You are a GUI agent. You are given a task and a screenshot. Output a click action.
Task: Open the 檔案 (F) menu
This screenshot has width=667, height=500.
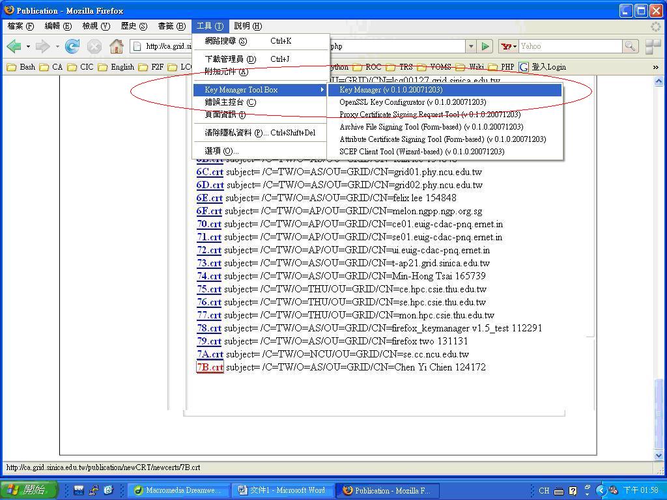click(x=20, y=26)
